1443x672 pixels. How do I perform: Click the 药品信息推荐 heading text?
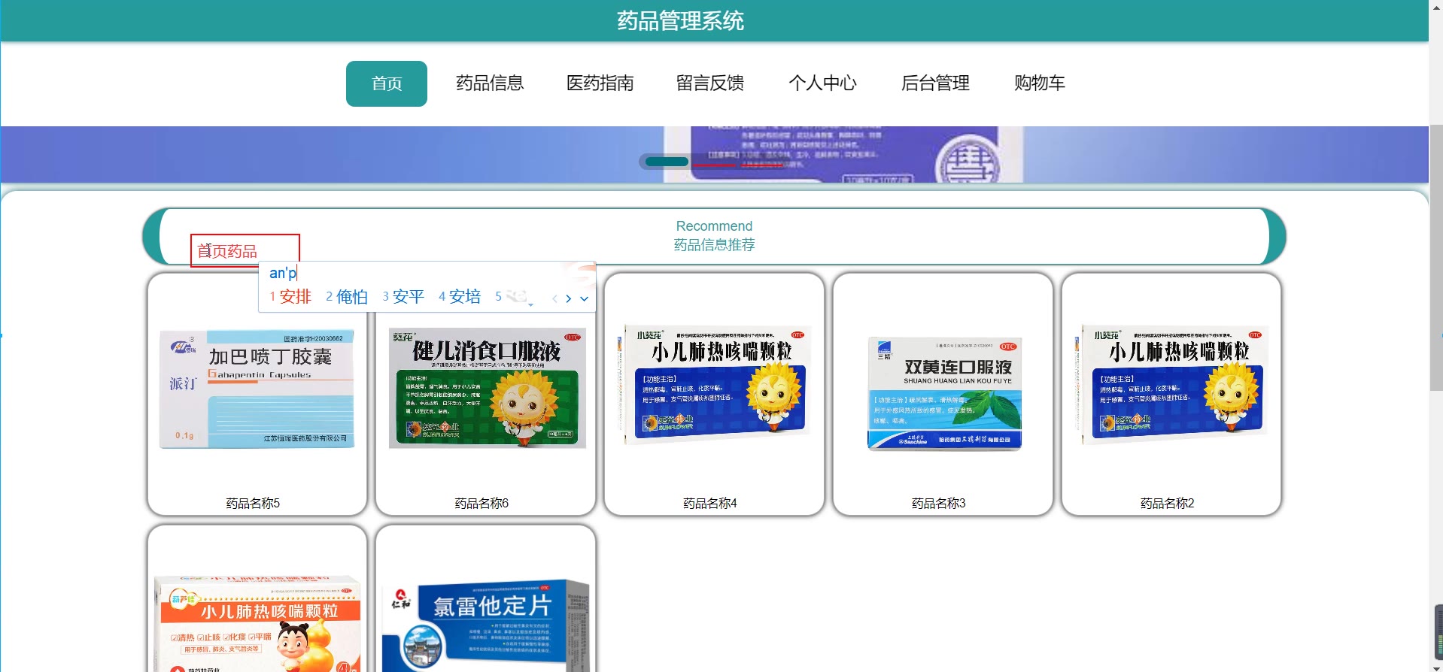coord(714,245)
